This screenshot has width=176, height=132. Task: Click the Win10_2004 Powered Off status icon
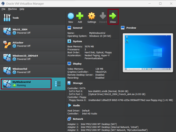(x=14, y=33)
